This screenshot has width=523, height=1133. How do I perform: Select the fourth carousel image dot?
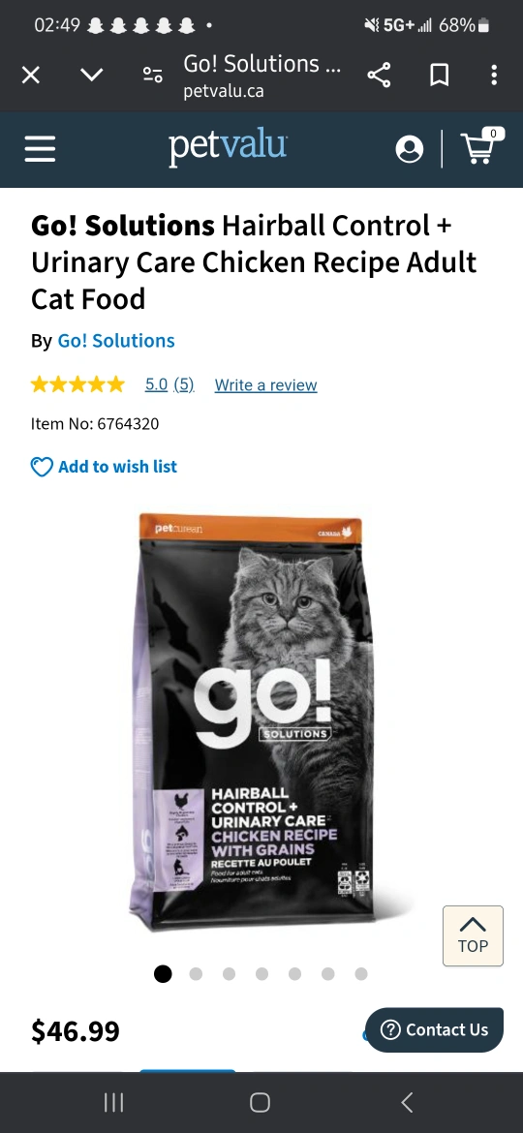click(x=261, y=974)
